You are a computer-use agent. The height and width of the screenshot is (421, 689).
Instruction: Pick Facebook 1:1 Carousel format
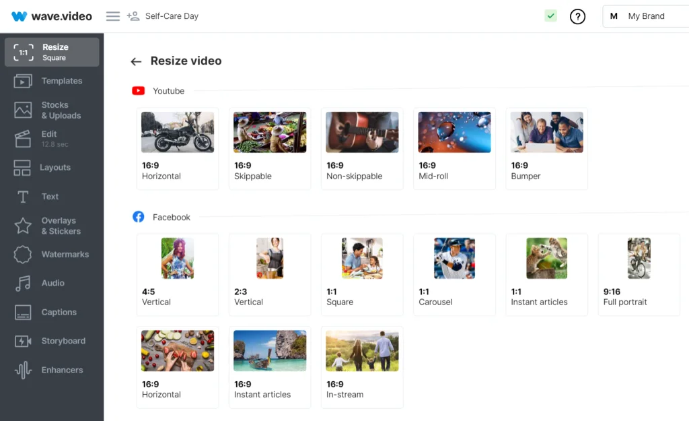[454, 274]
